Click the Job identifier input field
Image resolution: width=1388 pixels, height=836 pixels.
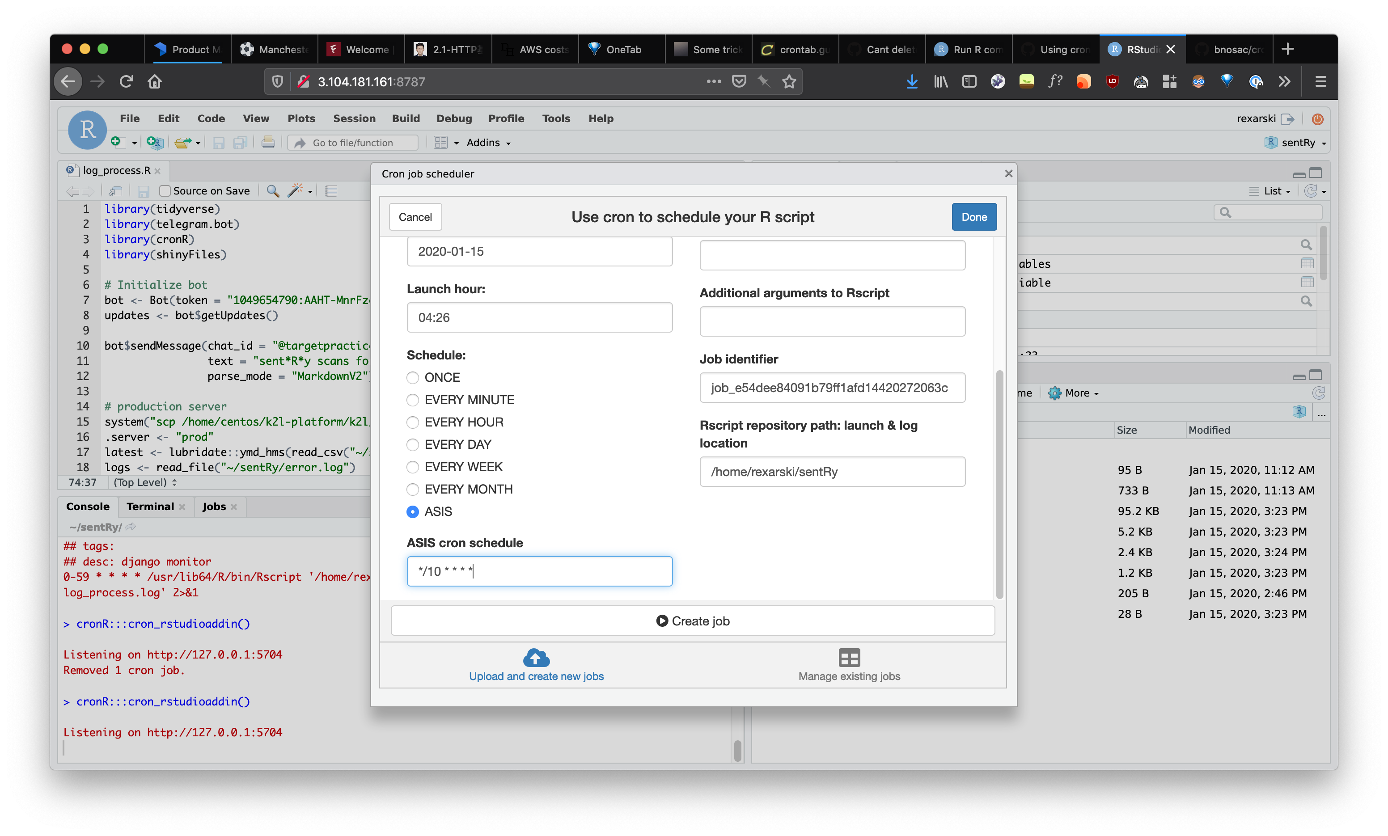[x=832, y=388]
